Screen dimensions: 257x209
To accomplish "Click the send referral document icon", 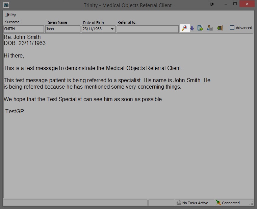I will (x=200, y=28).
